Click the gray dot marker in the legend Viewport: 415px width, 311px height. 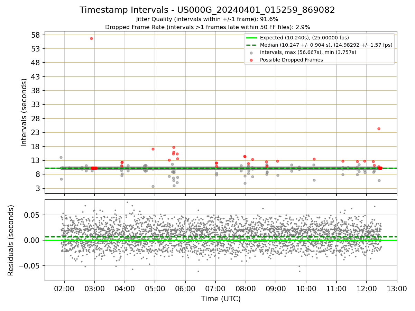251,53
